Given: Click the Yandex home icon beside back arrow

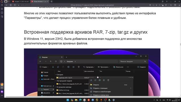Looking at the screenshot, I should (x=11, y=5).
